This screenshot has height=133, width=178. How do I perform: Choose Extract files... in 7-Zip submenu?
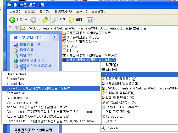coord(51,79)
